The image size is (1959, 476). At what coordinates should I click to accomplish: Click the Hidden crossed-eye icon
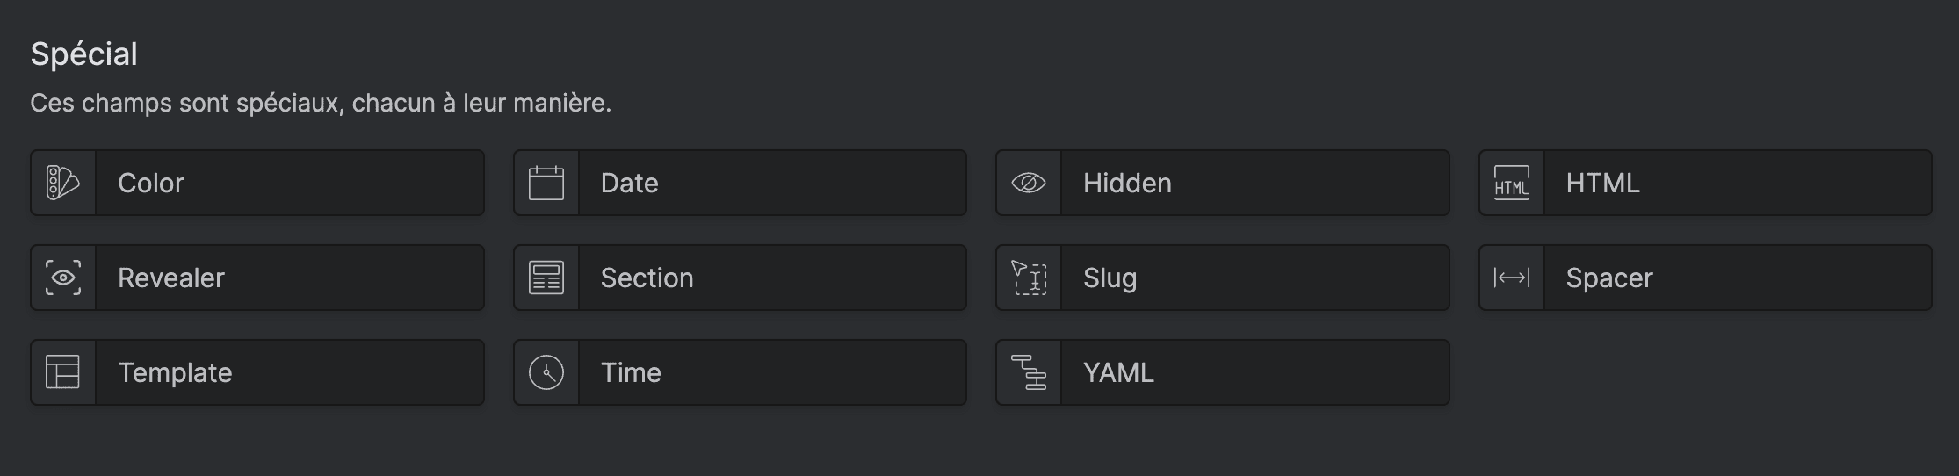(x=1029, y=183)
